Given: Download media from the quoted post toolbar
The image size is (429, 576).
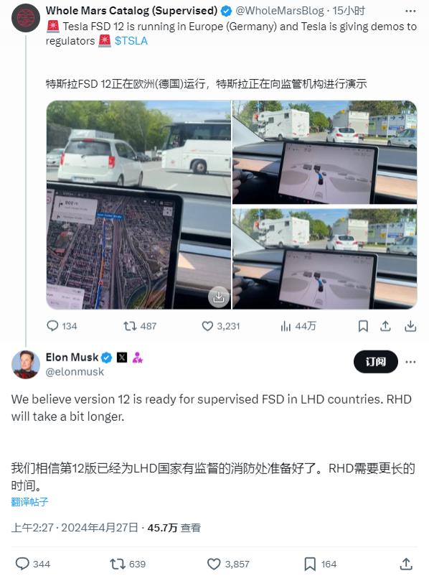Looking at the screenshot, I should [410, 326].
